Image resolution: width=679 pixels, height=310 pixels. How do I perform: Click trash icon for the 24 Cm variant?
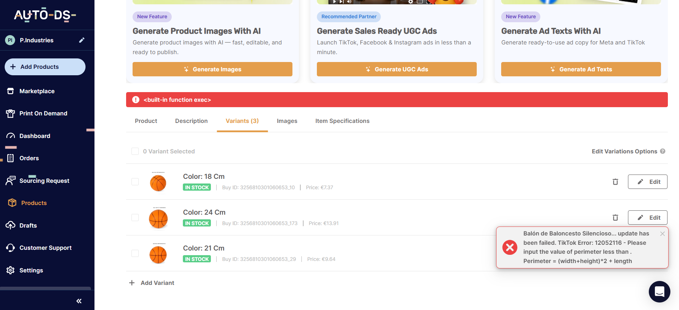pyautogui.click(x=615, y=218)
